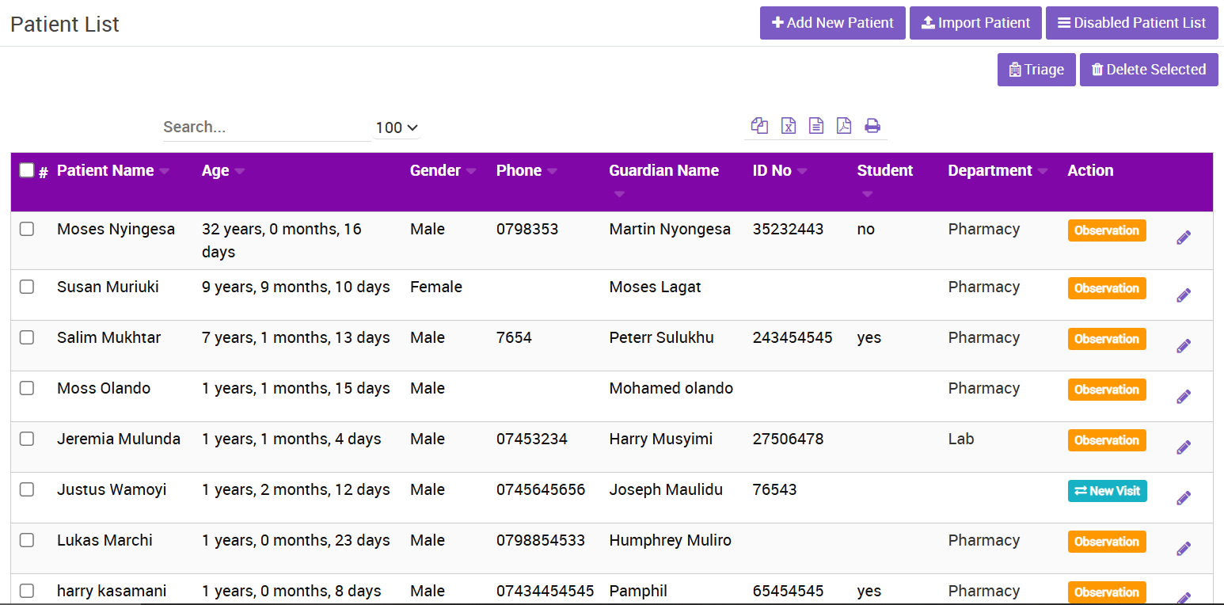The image size is (1224, 605).
Task: Click the Import Patient button
Action: (975, 23)
